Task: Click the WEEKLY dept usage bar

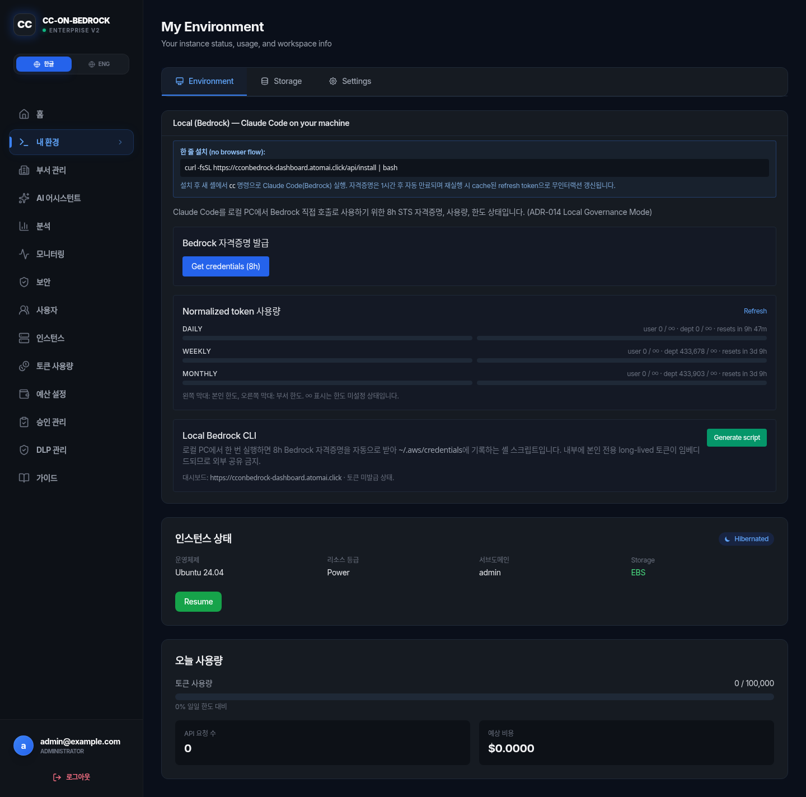Action: tap(622, 360)
